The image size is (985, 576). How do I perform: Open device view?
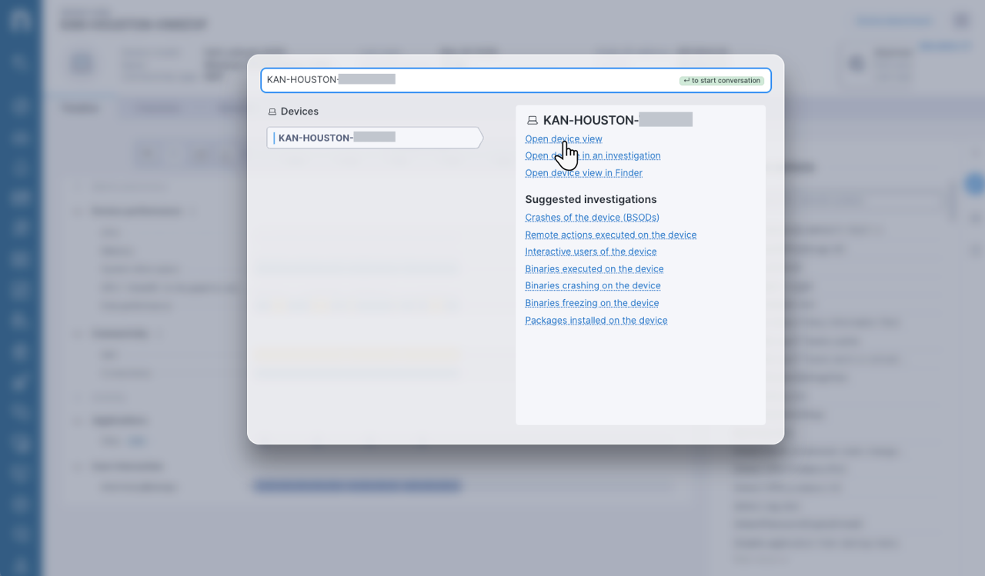[x=563, y=138]
